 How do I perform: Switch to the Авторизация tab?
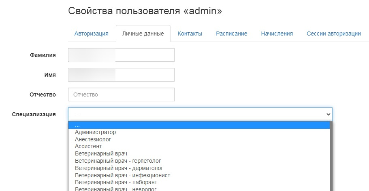click(x=91, y=34)
